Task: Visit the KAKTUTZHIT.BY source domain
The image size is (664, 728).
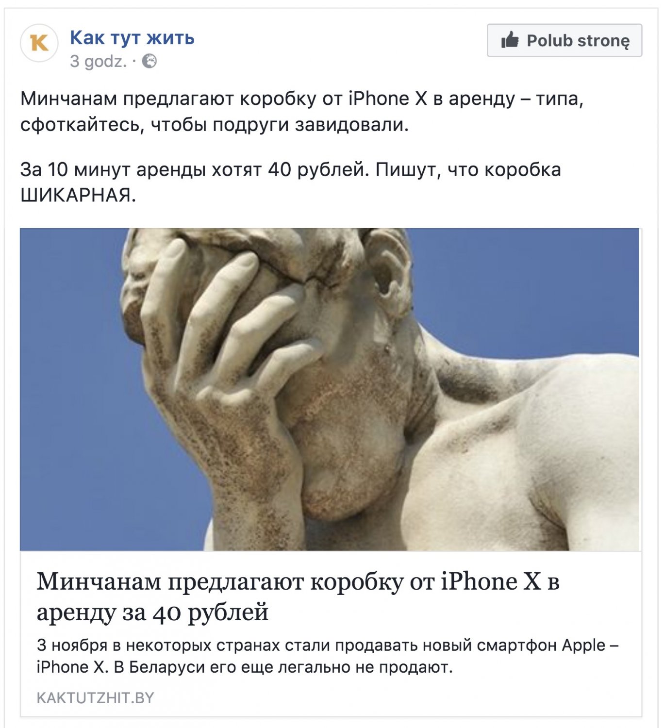Action: tap(96, 698)
